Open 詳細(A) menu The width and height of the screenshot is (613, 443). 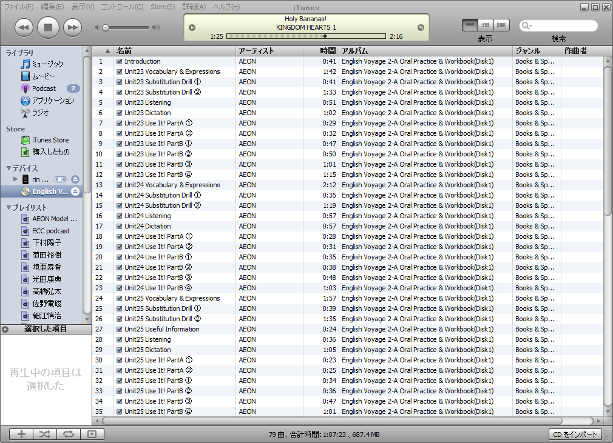[194, 7]
